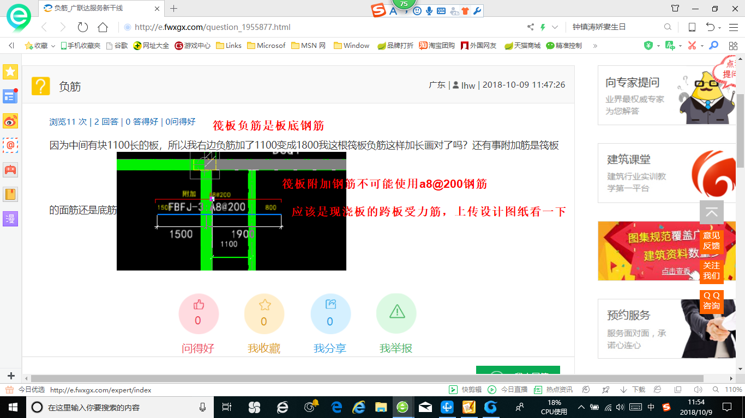Expand the address bar dropdown chevron
The width and height of the screenshot is (745, 418).
click(555, 27)
